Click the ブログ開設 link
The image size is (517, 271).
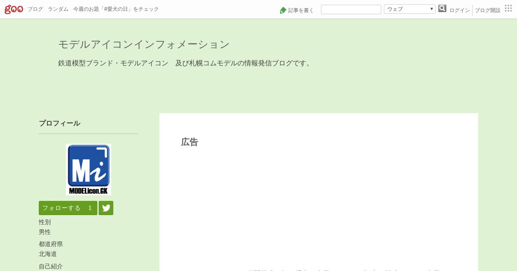488,10
